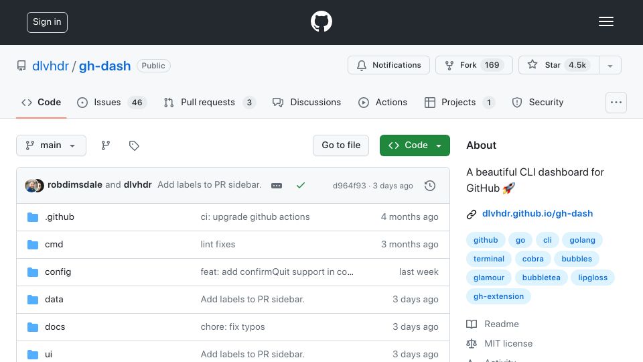Viewport: 643px width, 362px height.
Task: Click the cli topic tag
Action: click(x=547, y=240)
